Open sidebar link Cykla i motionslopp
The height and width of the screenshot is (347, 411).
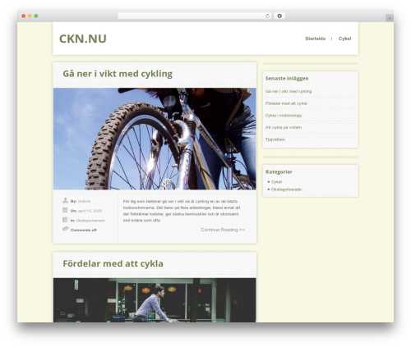(x=284, y=116)
